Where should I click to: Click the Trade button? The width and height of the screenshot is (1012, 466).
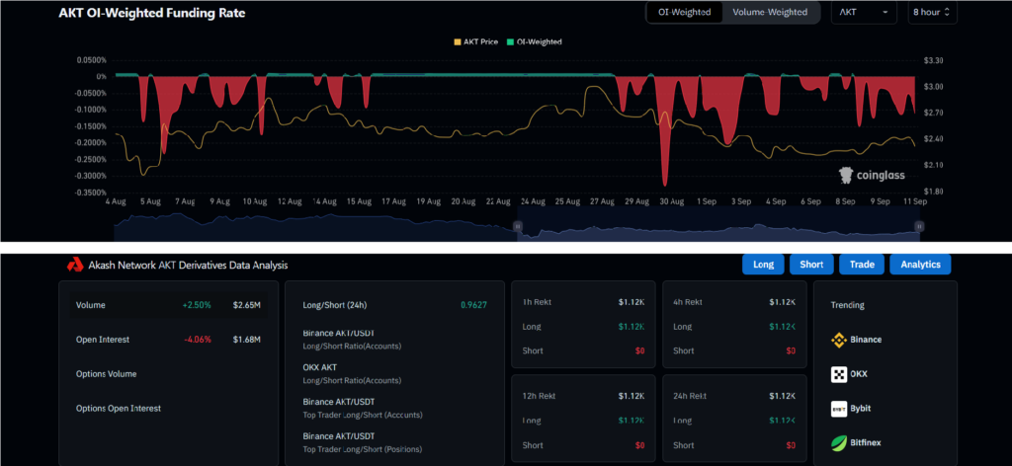click(862, 265)
